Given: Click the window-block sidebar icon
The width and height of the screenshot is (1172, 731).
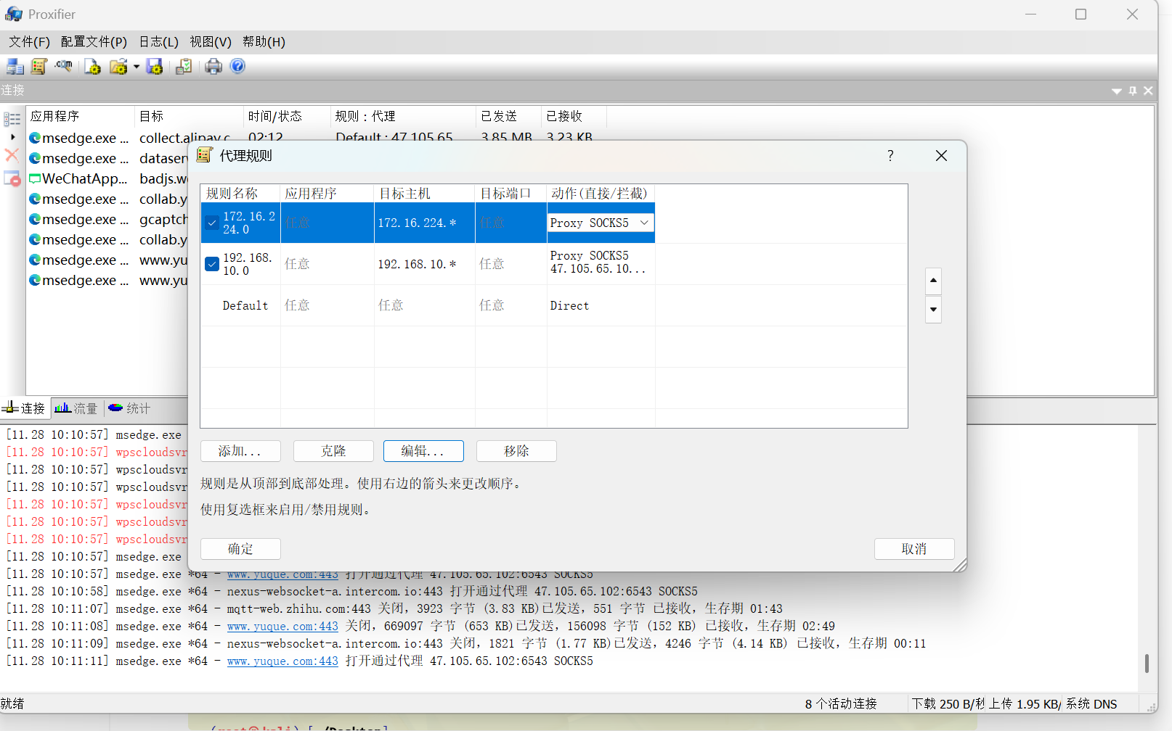Looking at the screenshot, I should point(12,178).
